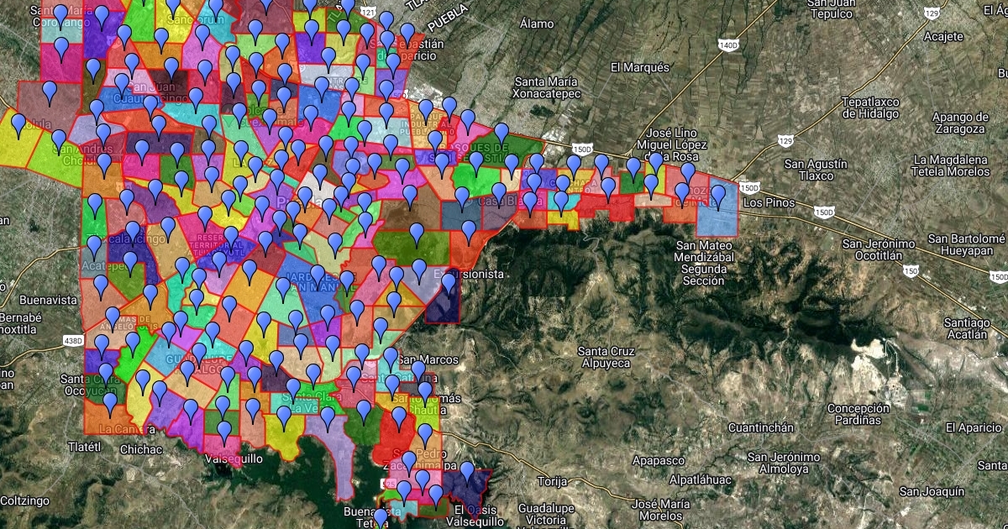Open San Mateo Mendizábal Segunda Sección label

[703, 263]
